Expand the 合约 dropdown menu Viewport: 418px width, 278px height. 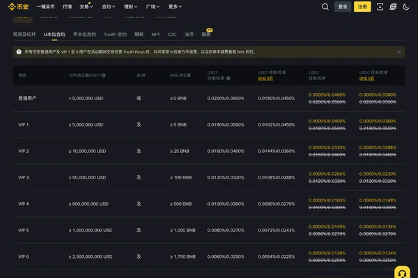[x=108, y=7]
